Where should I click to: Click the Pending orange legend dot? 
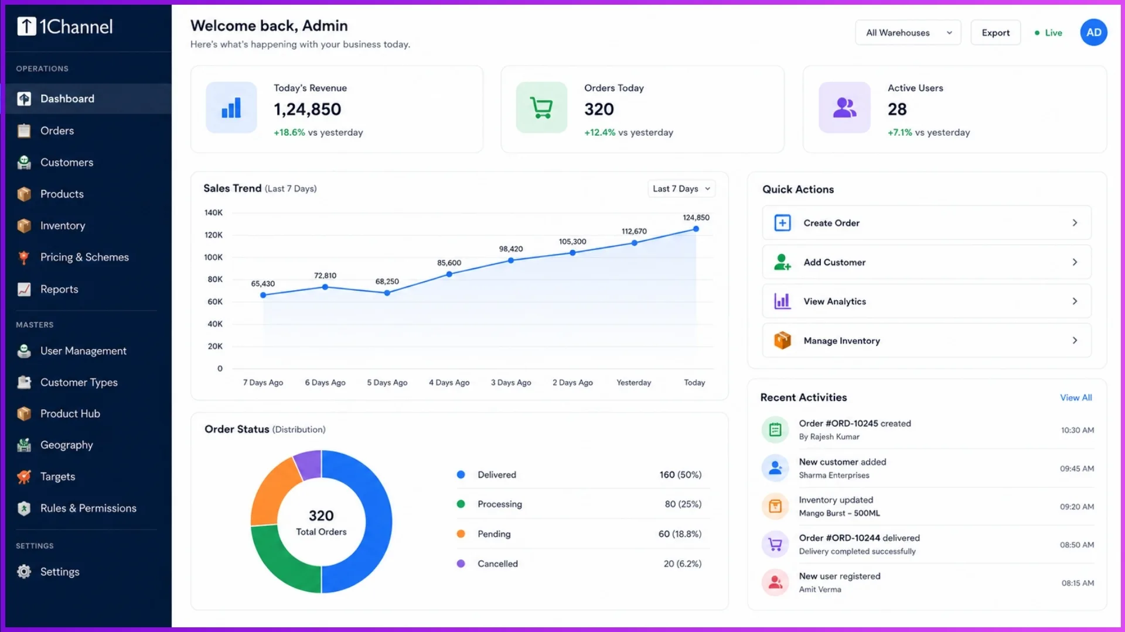coord(461,534)
